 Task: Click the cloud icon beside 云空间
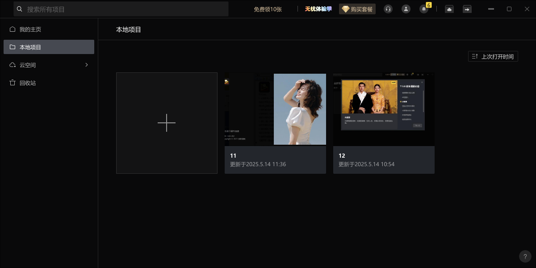(13, 65)
